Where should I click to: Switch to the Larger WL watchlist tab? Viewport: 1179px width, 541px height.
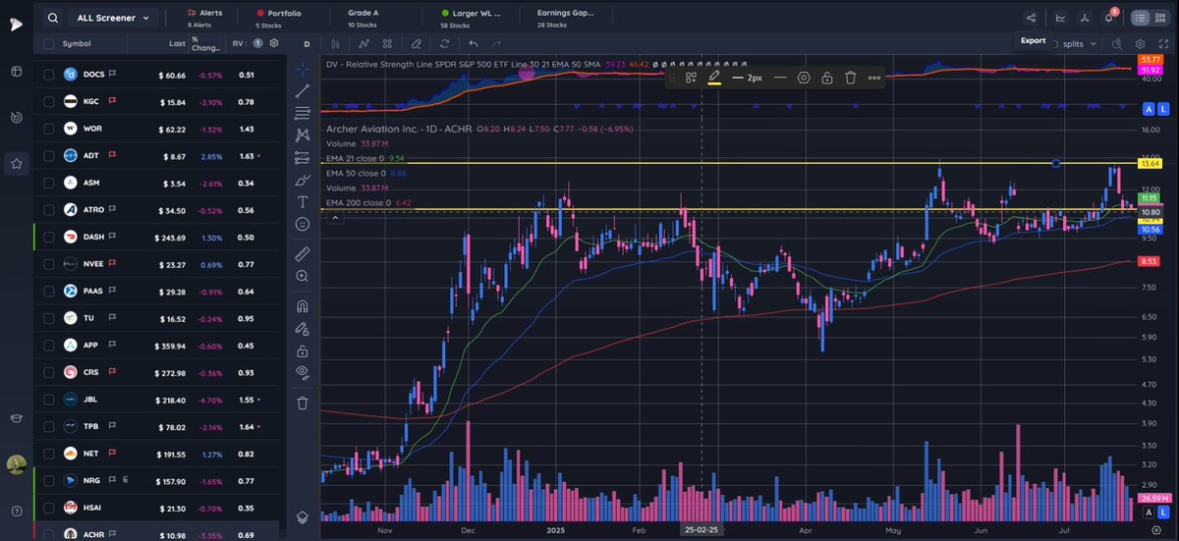(x=471, y=18)
